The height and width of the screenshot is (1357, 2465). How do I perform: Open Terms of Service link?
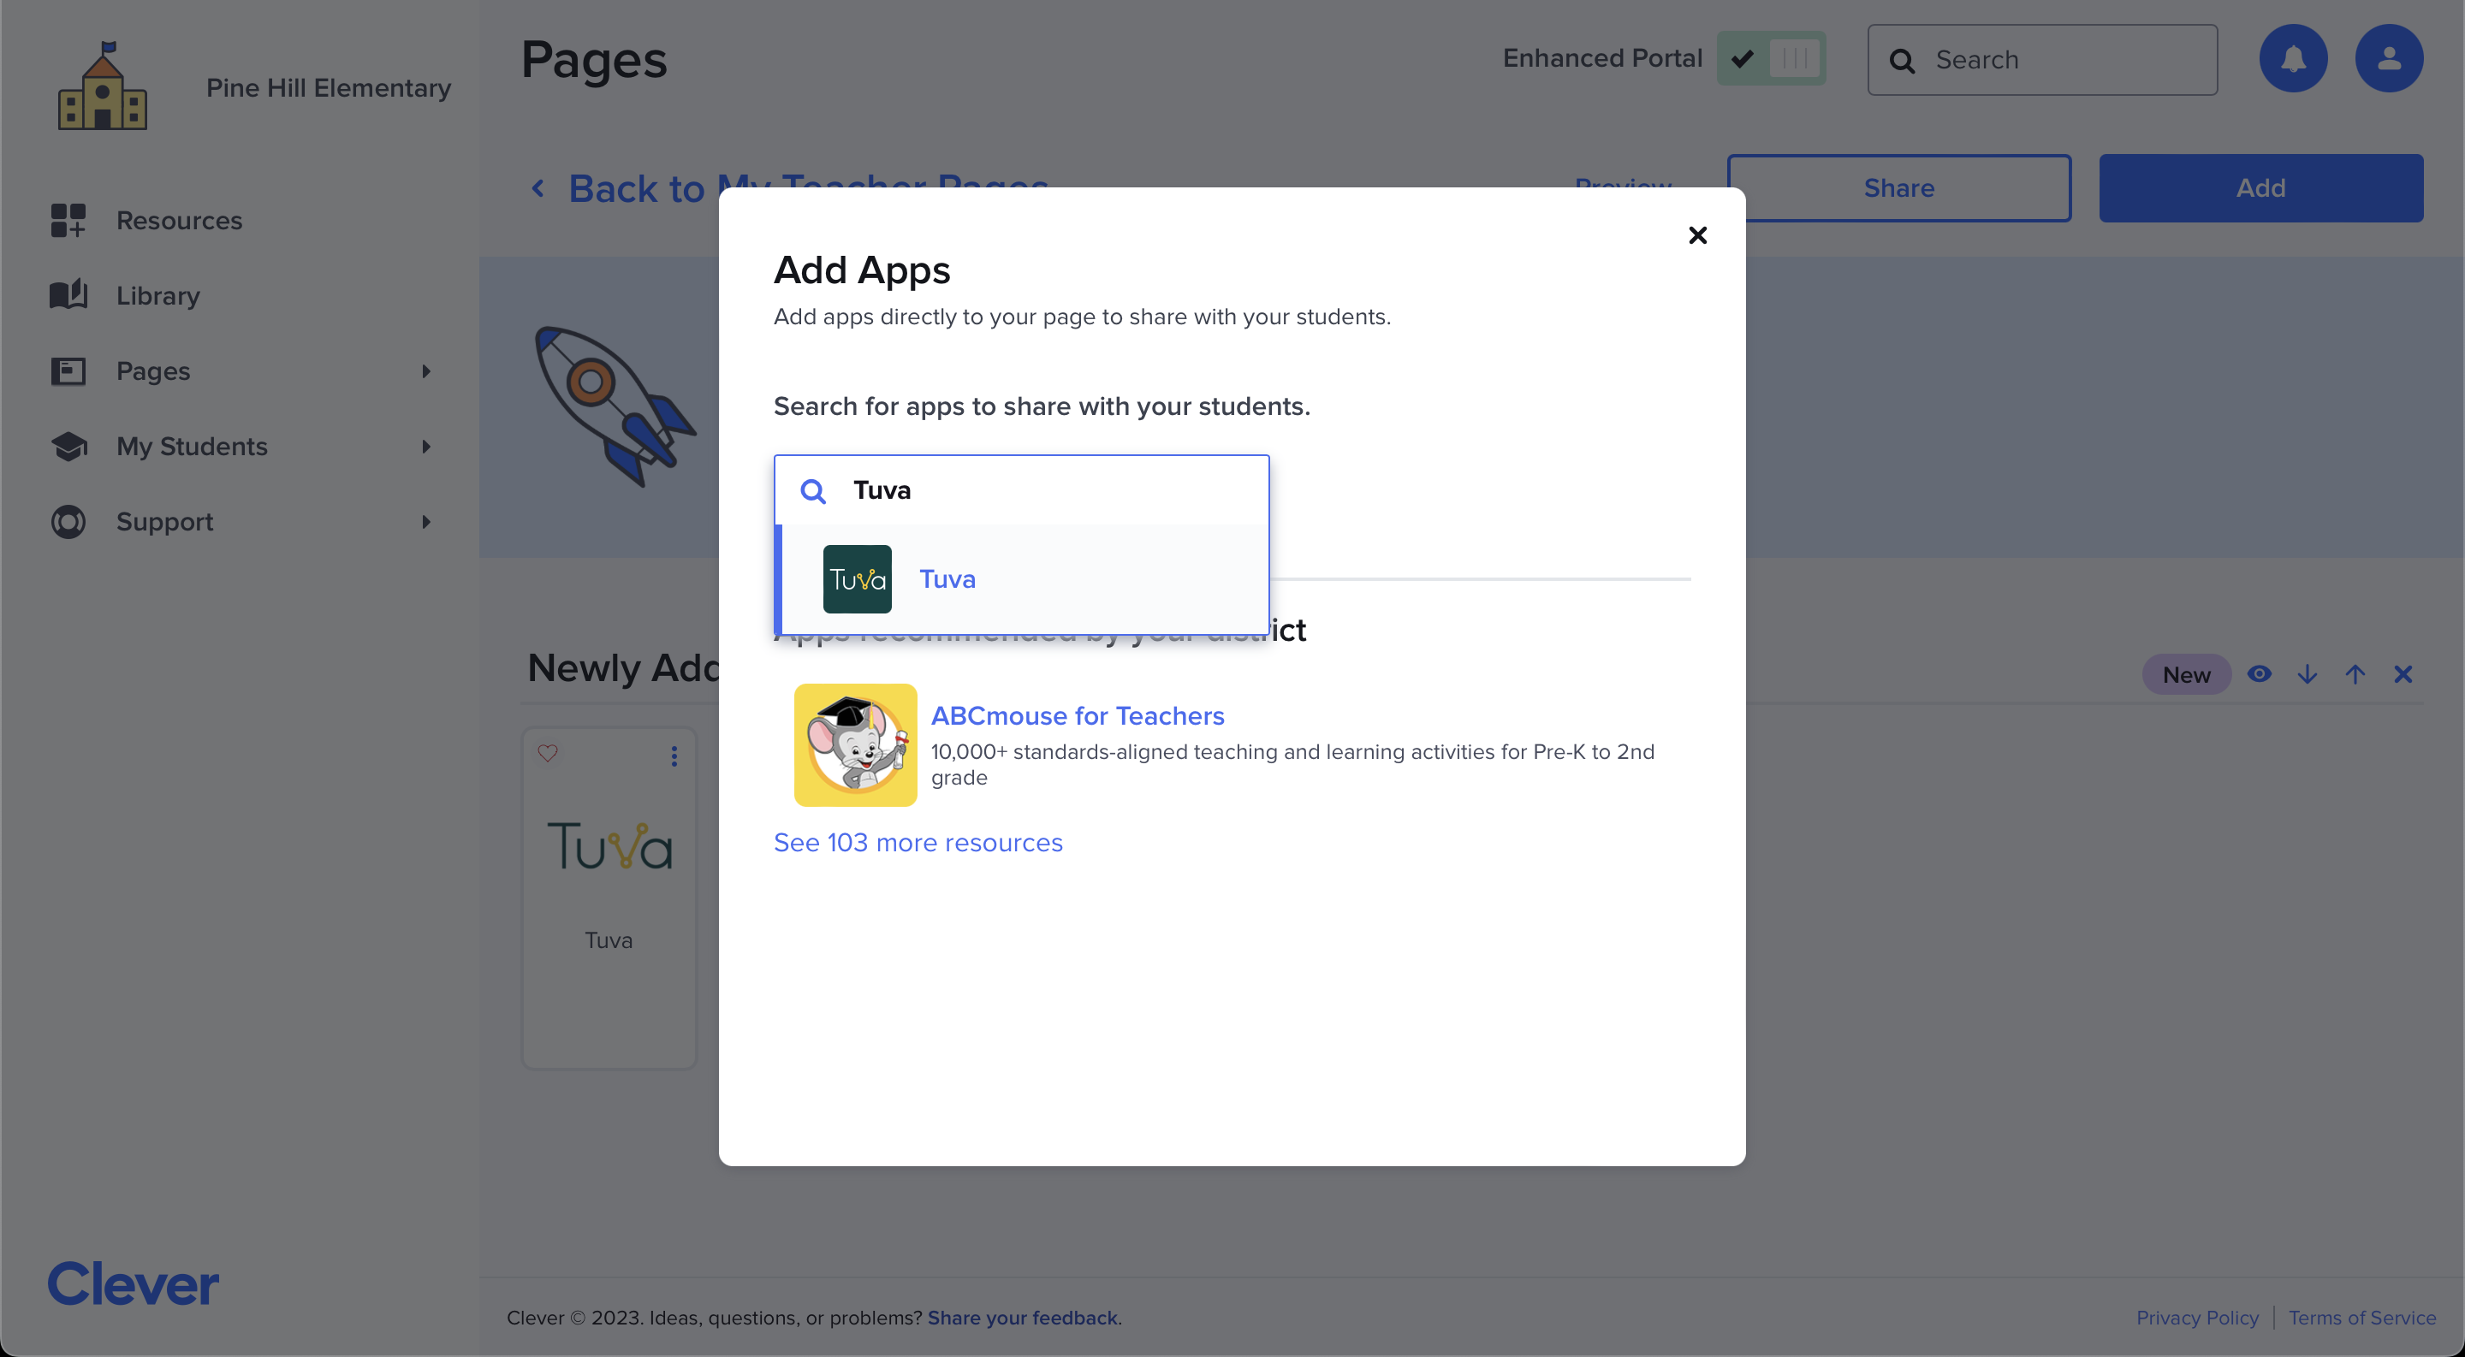click(x=2361, y=1318)
